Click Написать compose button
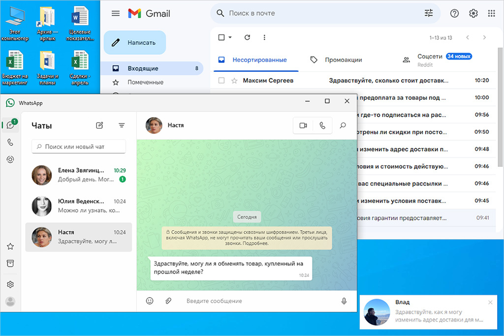This screenshot has width=504, height=336. click(135, 42)
